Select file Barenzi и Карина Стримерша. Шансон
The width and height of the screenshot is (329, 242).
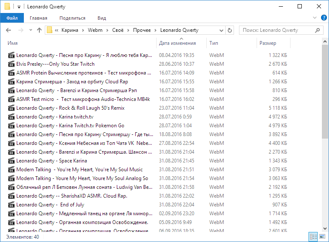click(84, 152)
